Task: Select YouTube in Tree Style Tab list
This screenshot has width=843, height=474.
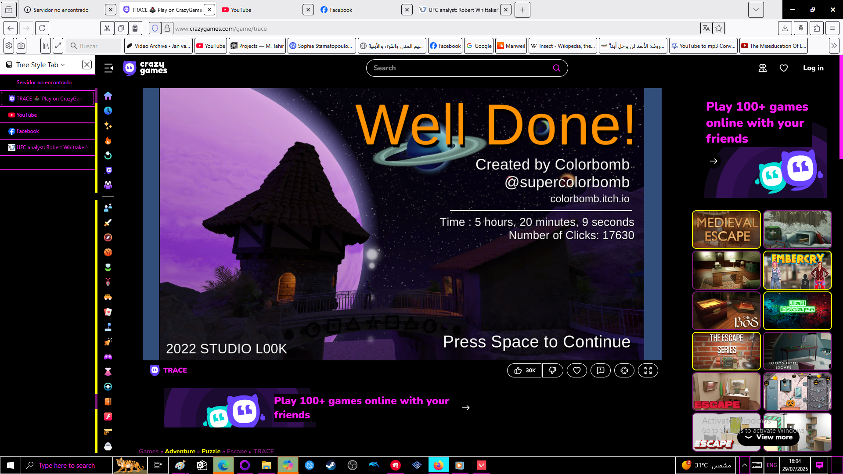Action: [47, 115]
